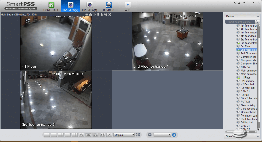Select the 3rd Floor camera
262x142 pixels.
click(x=244, y=46)
